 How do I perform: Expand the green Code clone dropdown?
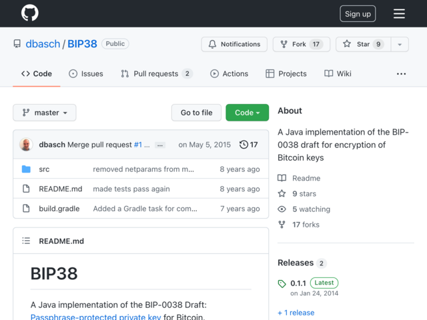[x=248, y=113]
